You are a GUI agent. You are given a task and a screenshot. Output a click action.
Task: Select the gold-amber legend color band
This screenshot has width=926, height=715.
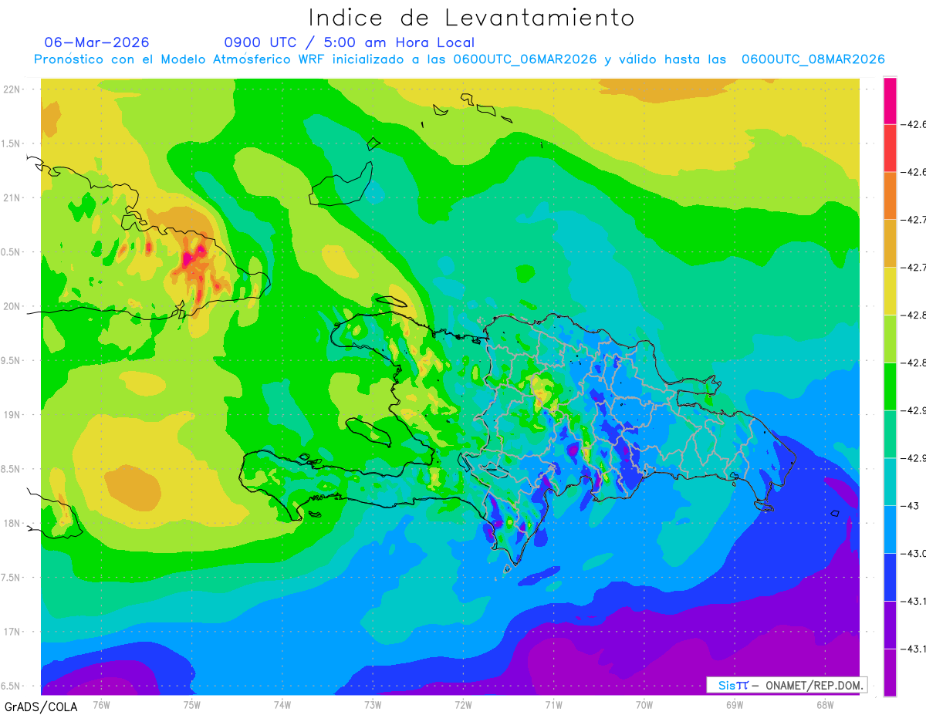coord(890,244)
